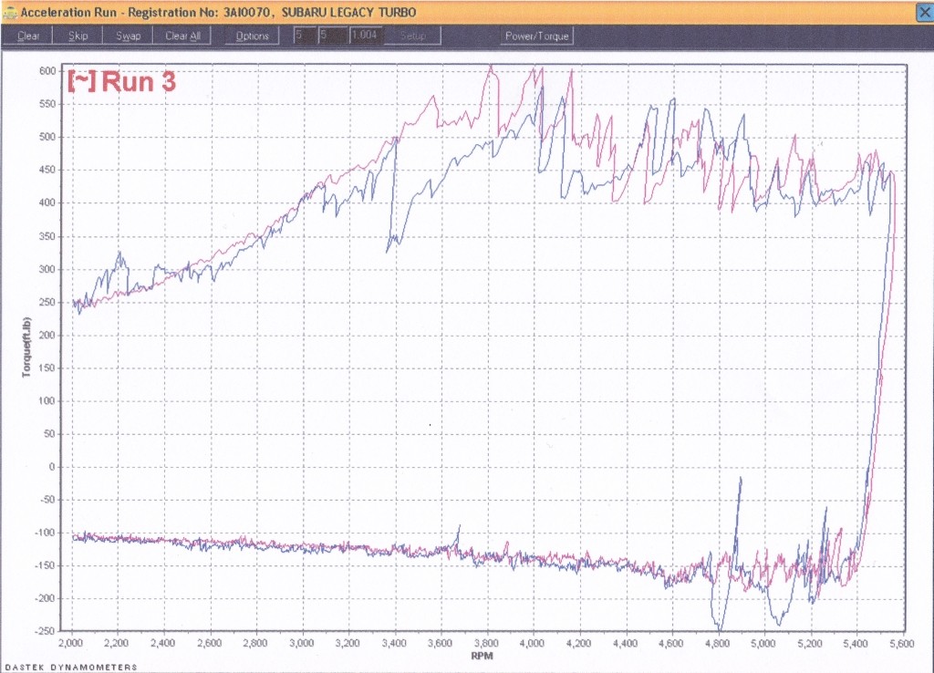
Task: Toggle the Power/Torque graph view
Action: [x=537, y=36]
